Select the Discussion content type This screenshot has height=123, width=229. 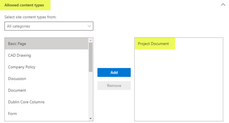[47, 79]
